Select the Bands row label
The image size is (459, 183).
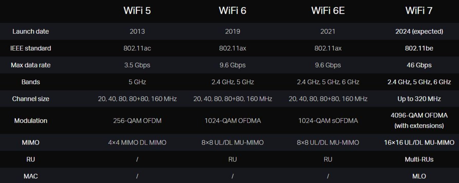[31, 82]
